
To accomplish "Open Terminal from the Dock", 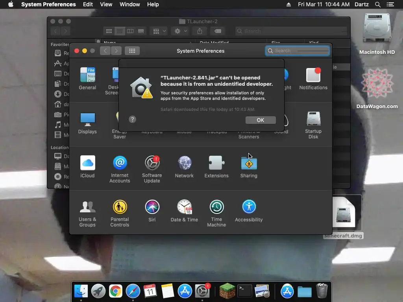I will 244,291.
